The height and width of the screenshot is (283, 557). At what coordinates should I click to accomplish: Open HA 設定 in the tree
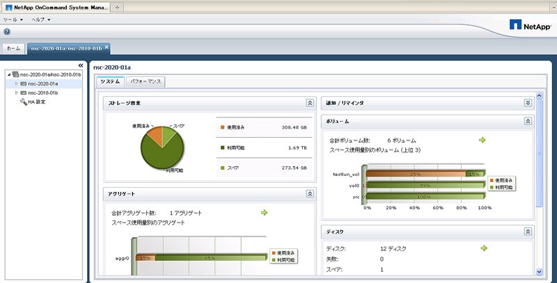pos(37,102)
